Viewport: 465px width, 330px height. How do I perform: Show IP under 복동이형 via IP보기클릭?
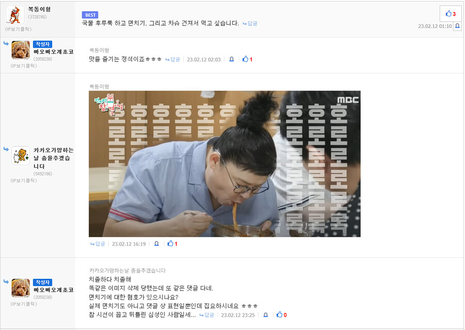(x=18, y=29)
